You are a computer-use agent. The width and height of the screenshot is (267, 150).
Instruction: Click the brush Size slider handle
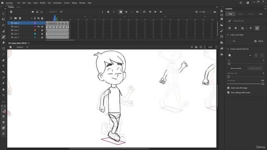[x=229, y=64]
